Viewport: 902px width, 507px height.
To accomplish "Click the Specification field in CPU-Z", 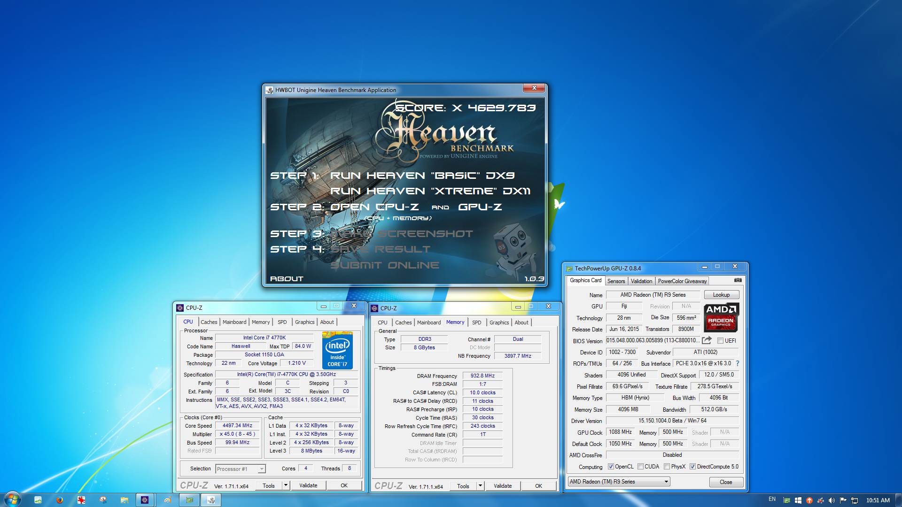I will tap(286, 375).
